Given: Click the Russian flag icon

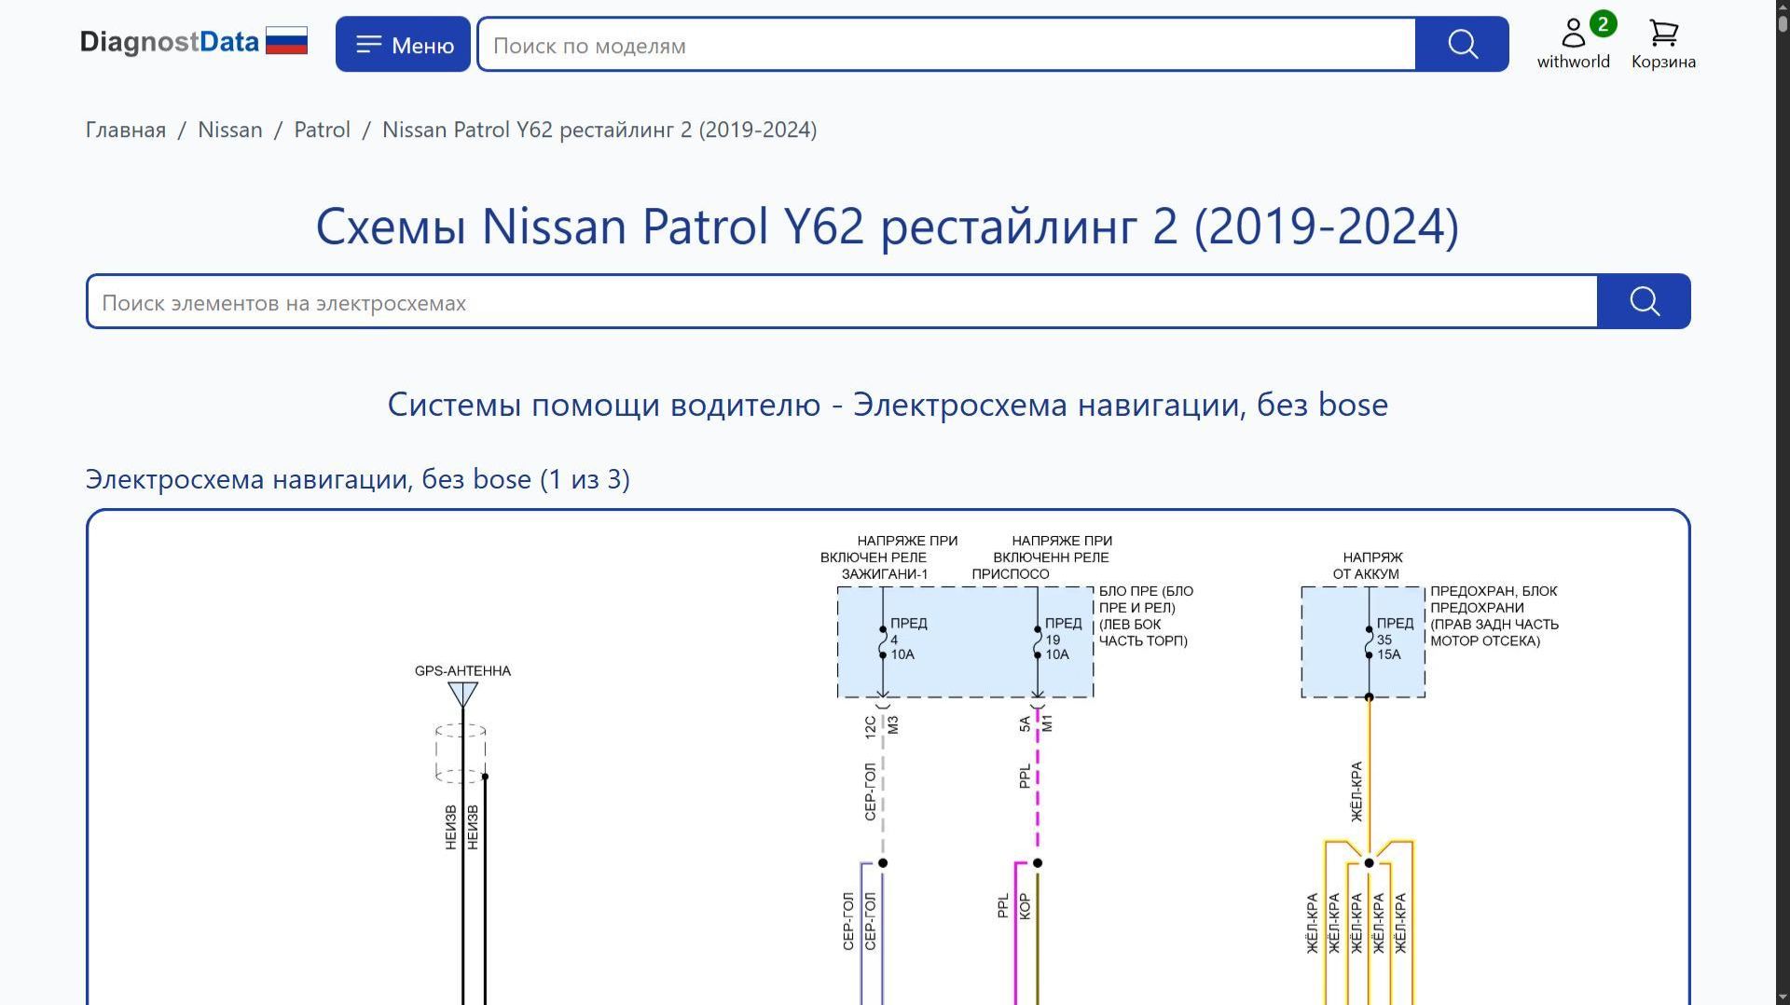Looking at the screenshot, I should coord(286,41).
